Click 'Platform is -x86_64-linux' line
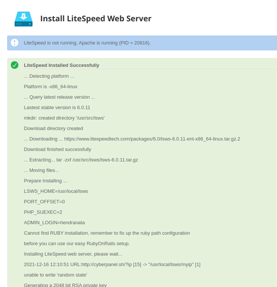This screenshot has width=277, height=287. point(51,87)
